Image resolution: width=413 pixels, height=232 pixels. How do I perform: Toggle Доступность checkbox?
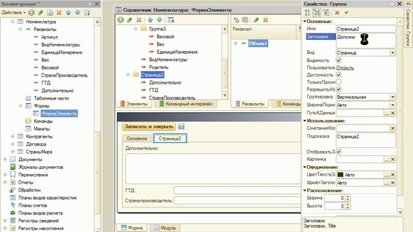coord(339,75)
